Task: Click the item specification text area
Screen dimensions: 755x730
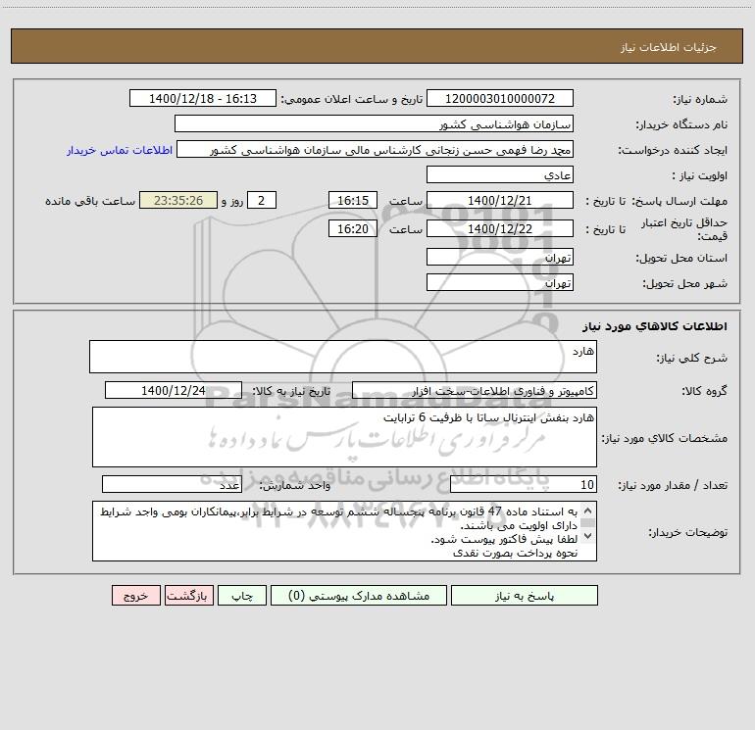Action: point(344,437)
